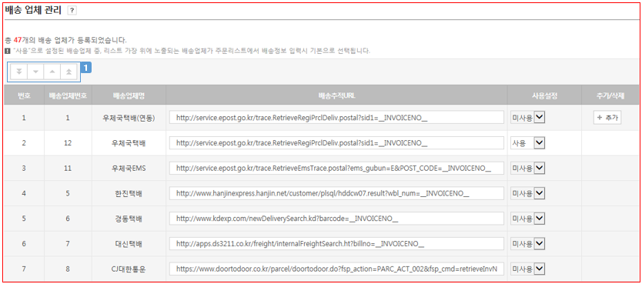Click the move-down single arrow icon

(x=35, y=72)
